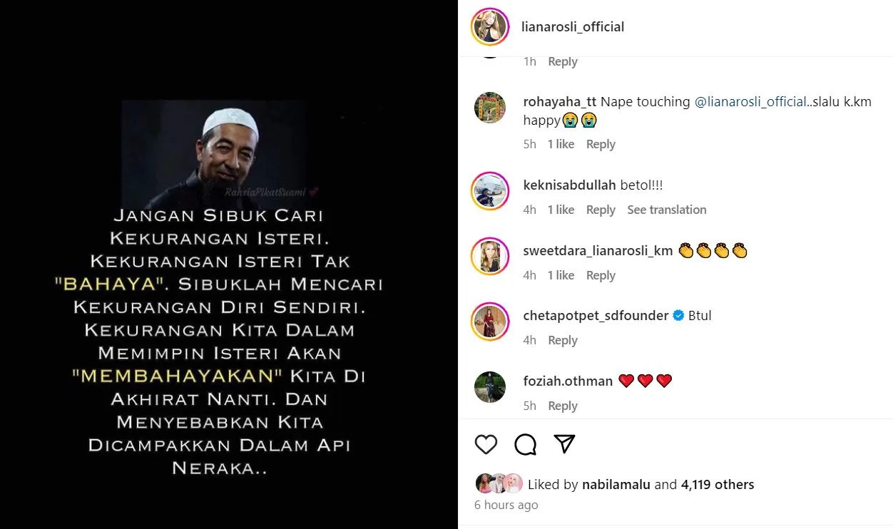See translation of keknisabdullah's comment

(666, 210)
